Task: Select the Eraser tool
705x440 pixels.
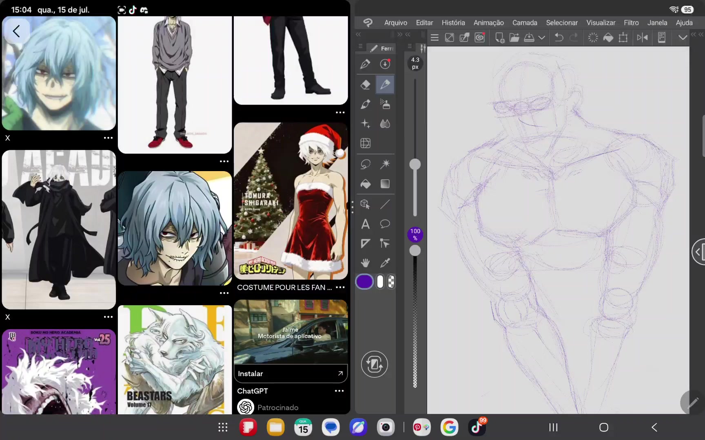Action: pyautogui.click(x=365, y=84)
